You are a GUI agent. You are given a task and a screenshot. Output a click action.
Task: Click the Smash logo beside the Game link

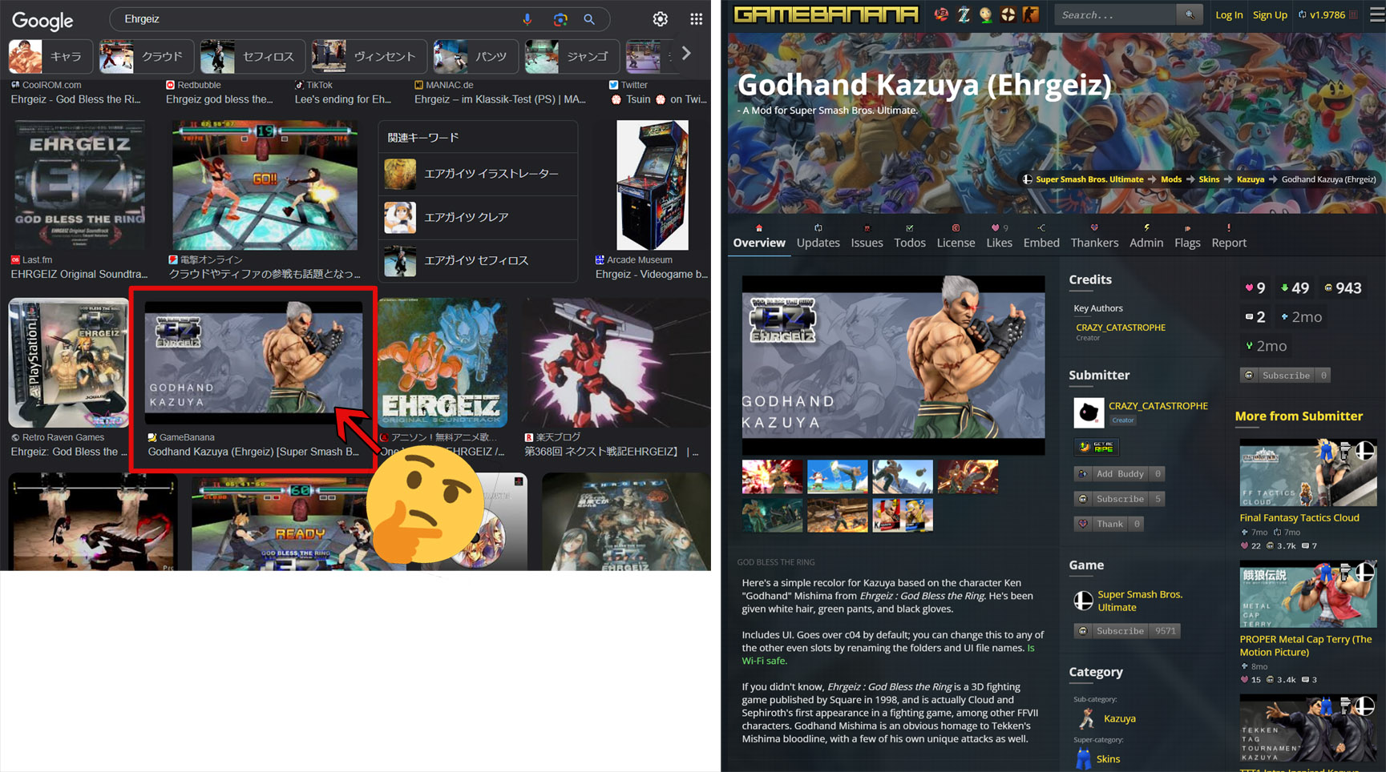[x=1083, y=601]
